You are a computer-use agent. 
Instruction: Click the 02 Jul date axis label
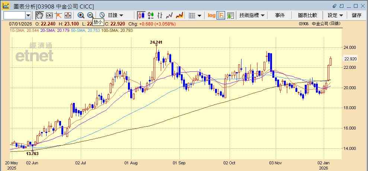(81, 162)
